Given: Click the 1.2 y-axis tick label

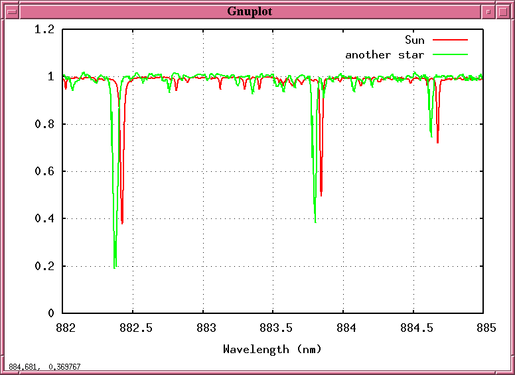Looking at the screenshot, I should pyautogui.click(x=46, y=30).
